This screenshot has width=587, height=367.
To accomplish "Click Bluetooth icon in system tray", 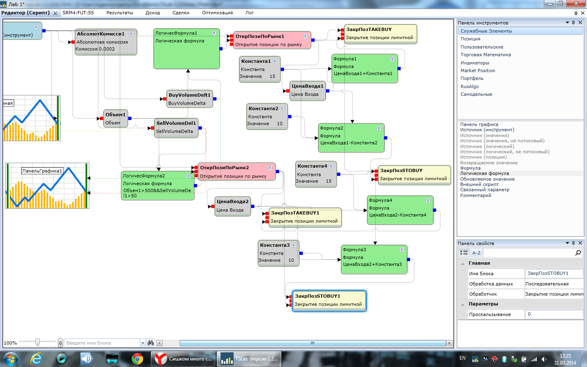I will 504,359.
